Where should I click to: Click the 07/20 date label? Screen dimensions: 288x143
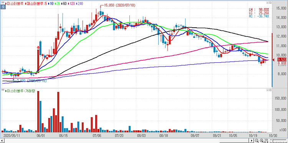(x=119, y=135)
